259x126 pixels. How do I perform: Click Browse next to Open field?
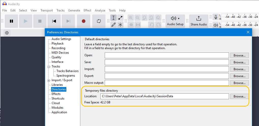tap(239, 55)
